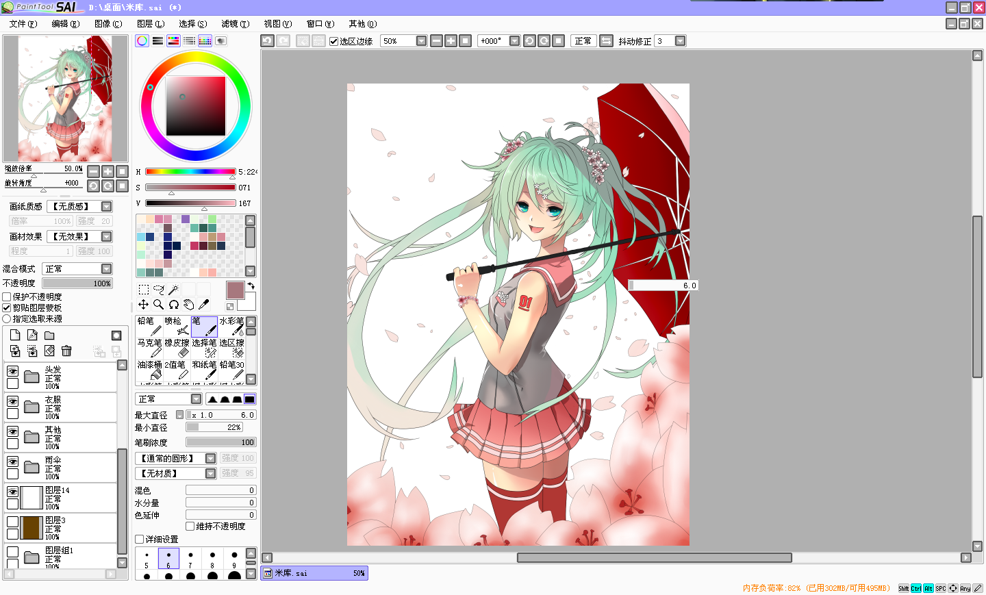Show the color wheel panel
Image resolution: width=986 pixels, height=595 pixels.
(x=142, y=40)
